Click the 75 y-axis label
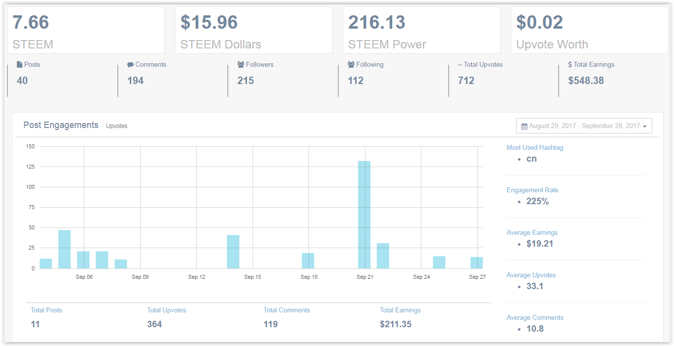This screenshot has height=346, width=674. 32,208
